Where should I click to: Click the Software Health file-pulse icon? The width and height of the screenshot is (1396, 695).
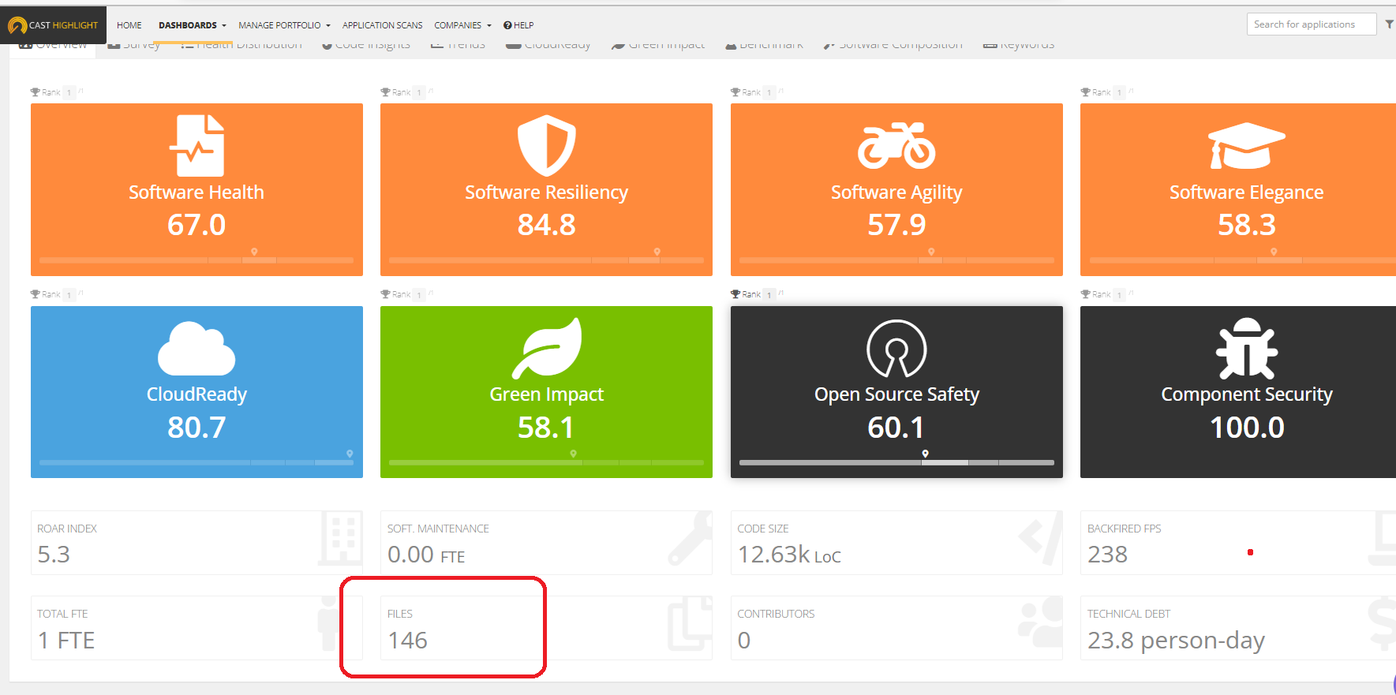pyautogui.click(x=196, y=146)
